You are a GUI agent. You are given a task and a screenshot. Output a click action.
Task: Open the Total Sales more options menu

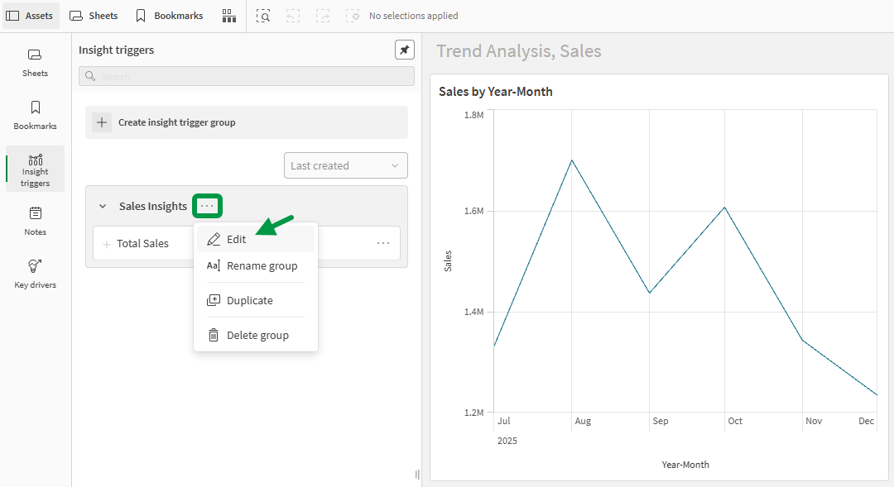(x=383, y=243)
